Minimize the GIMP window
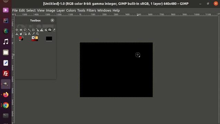The image size is (220, 124). tap(200, 4)
